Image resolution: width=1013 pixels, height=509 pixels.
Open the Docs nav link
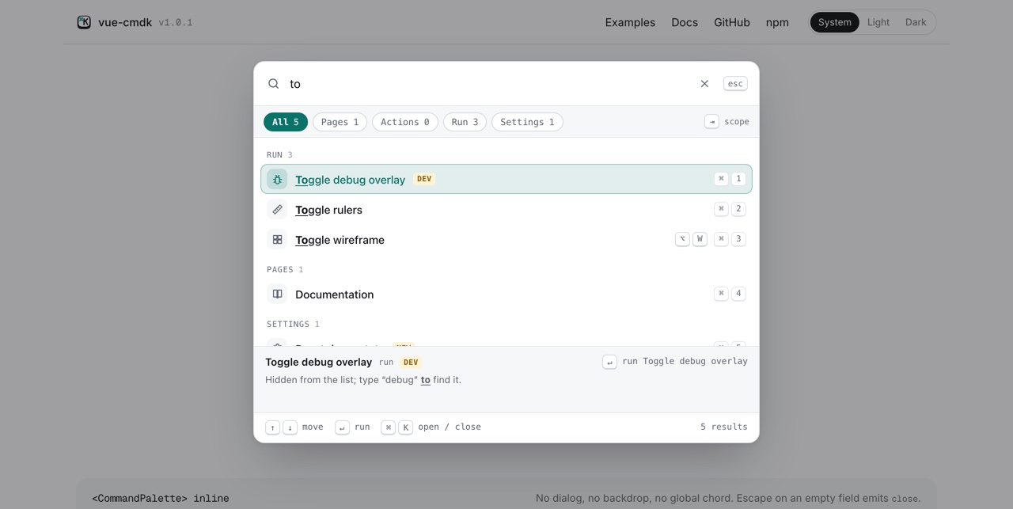(x=685, y=22)
